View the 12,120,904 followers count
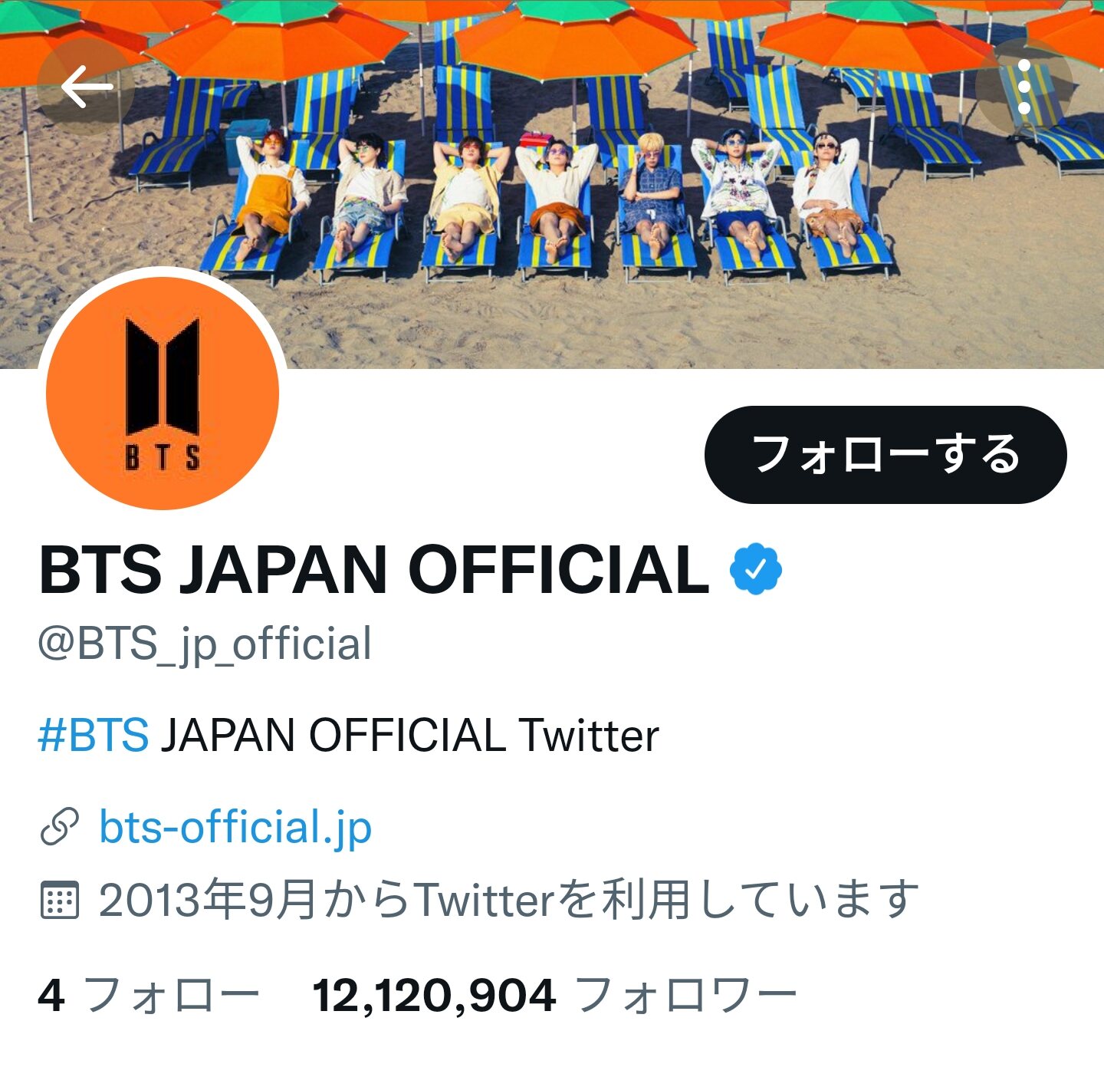 point(434,996)
